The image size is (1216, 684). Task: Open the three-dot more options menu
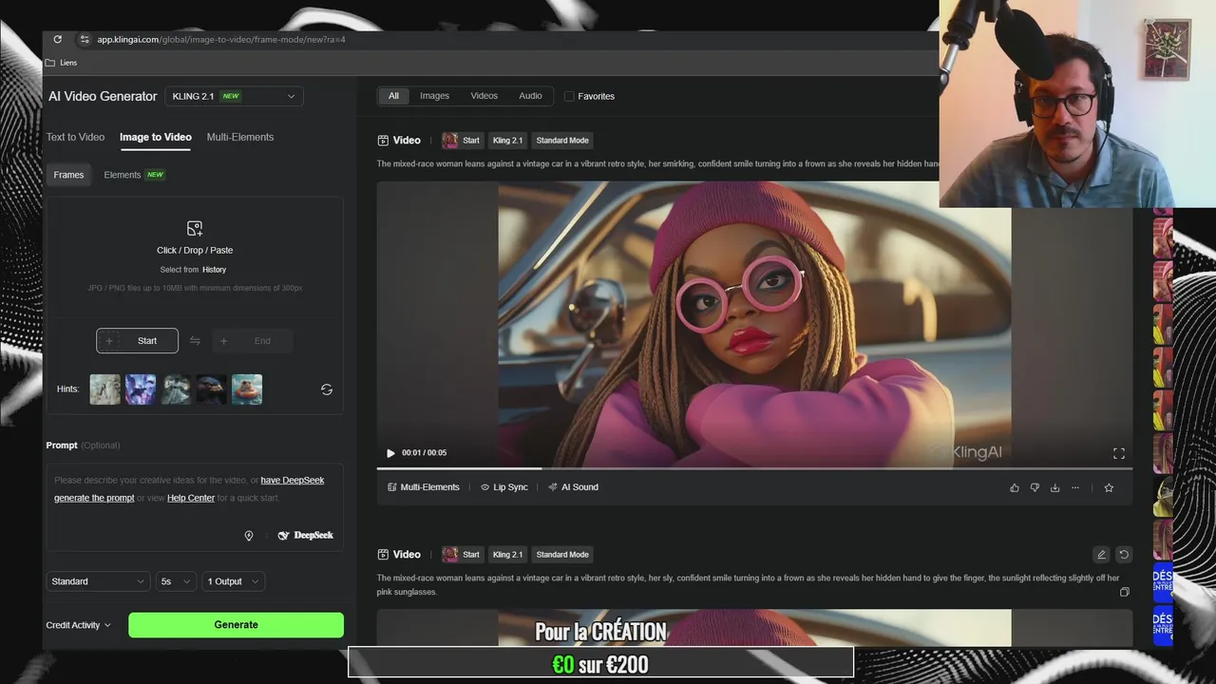pyautogui.click(x=1075, y=487)
